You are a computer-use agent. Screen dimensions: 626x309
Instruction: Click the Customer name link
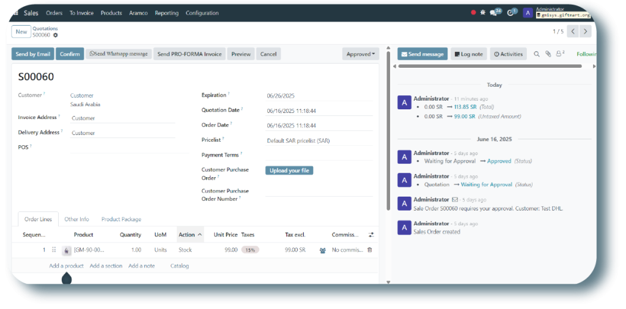click(x=82, y=96)
